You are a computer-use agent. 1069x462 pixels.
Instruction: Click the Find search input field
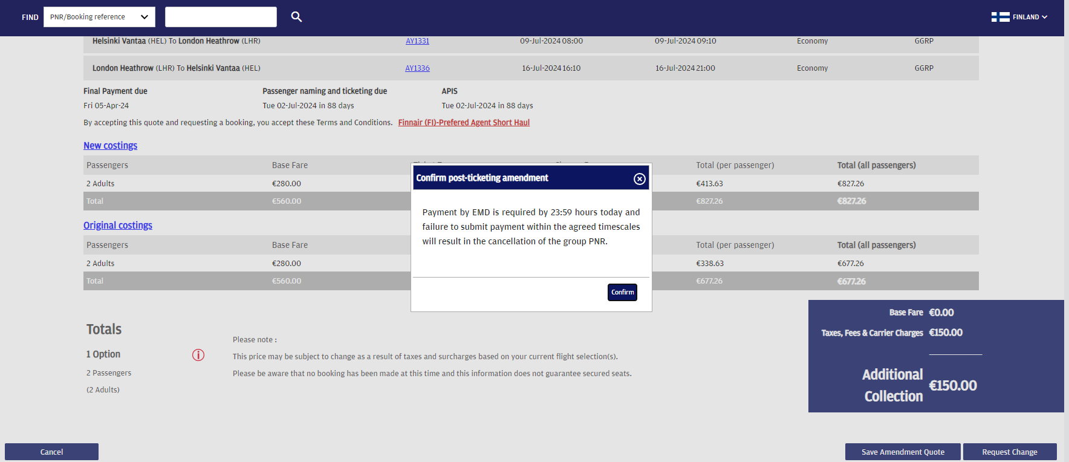(x=221, y=17)
